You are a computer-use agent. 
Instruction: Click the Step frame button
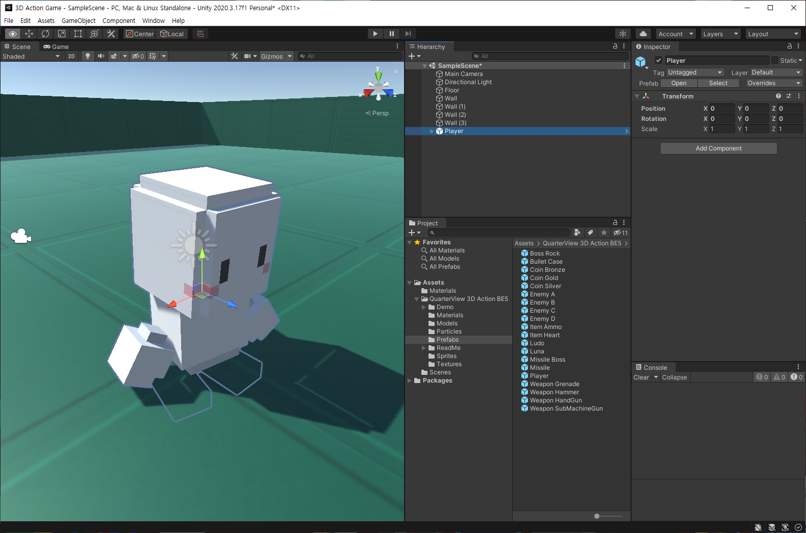[x=408, y=34]
